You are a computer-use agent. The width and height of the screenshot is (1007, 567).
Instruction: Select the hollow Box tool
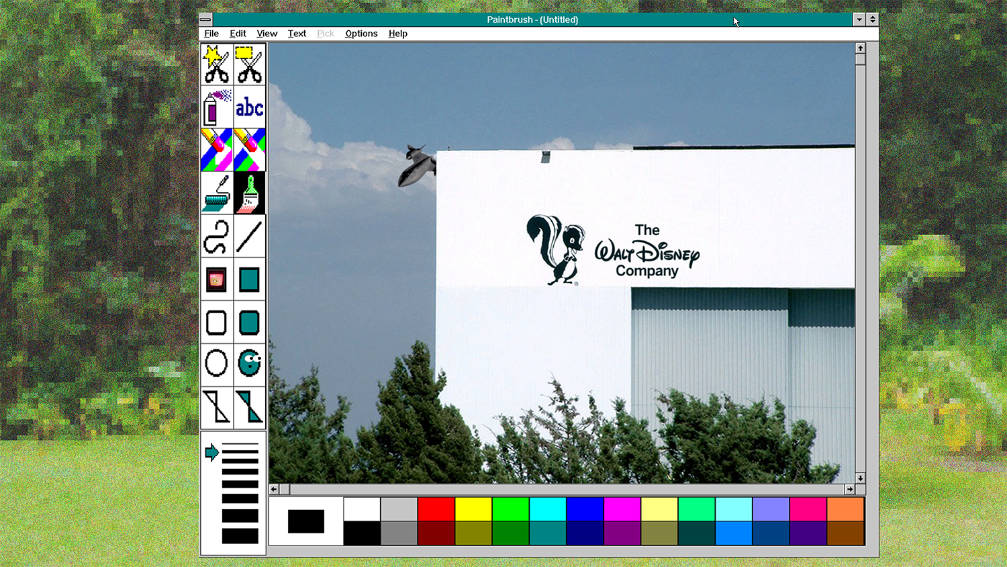(x=217, y=279)
